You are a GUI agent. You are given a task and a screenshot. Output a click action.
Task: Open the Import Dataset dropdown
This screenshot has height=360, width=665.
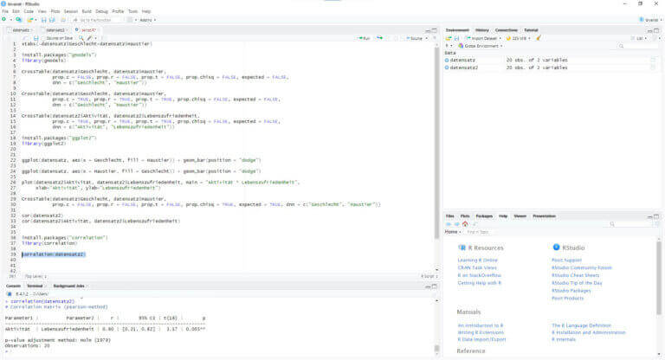(483, 38)
